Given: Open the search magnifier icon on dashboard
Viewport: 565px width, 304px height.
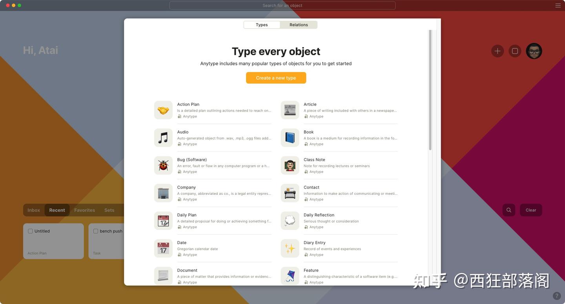Looking at the screenshot, I should pos(509,210).
